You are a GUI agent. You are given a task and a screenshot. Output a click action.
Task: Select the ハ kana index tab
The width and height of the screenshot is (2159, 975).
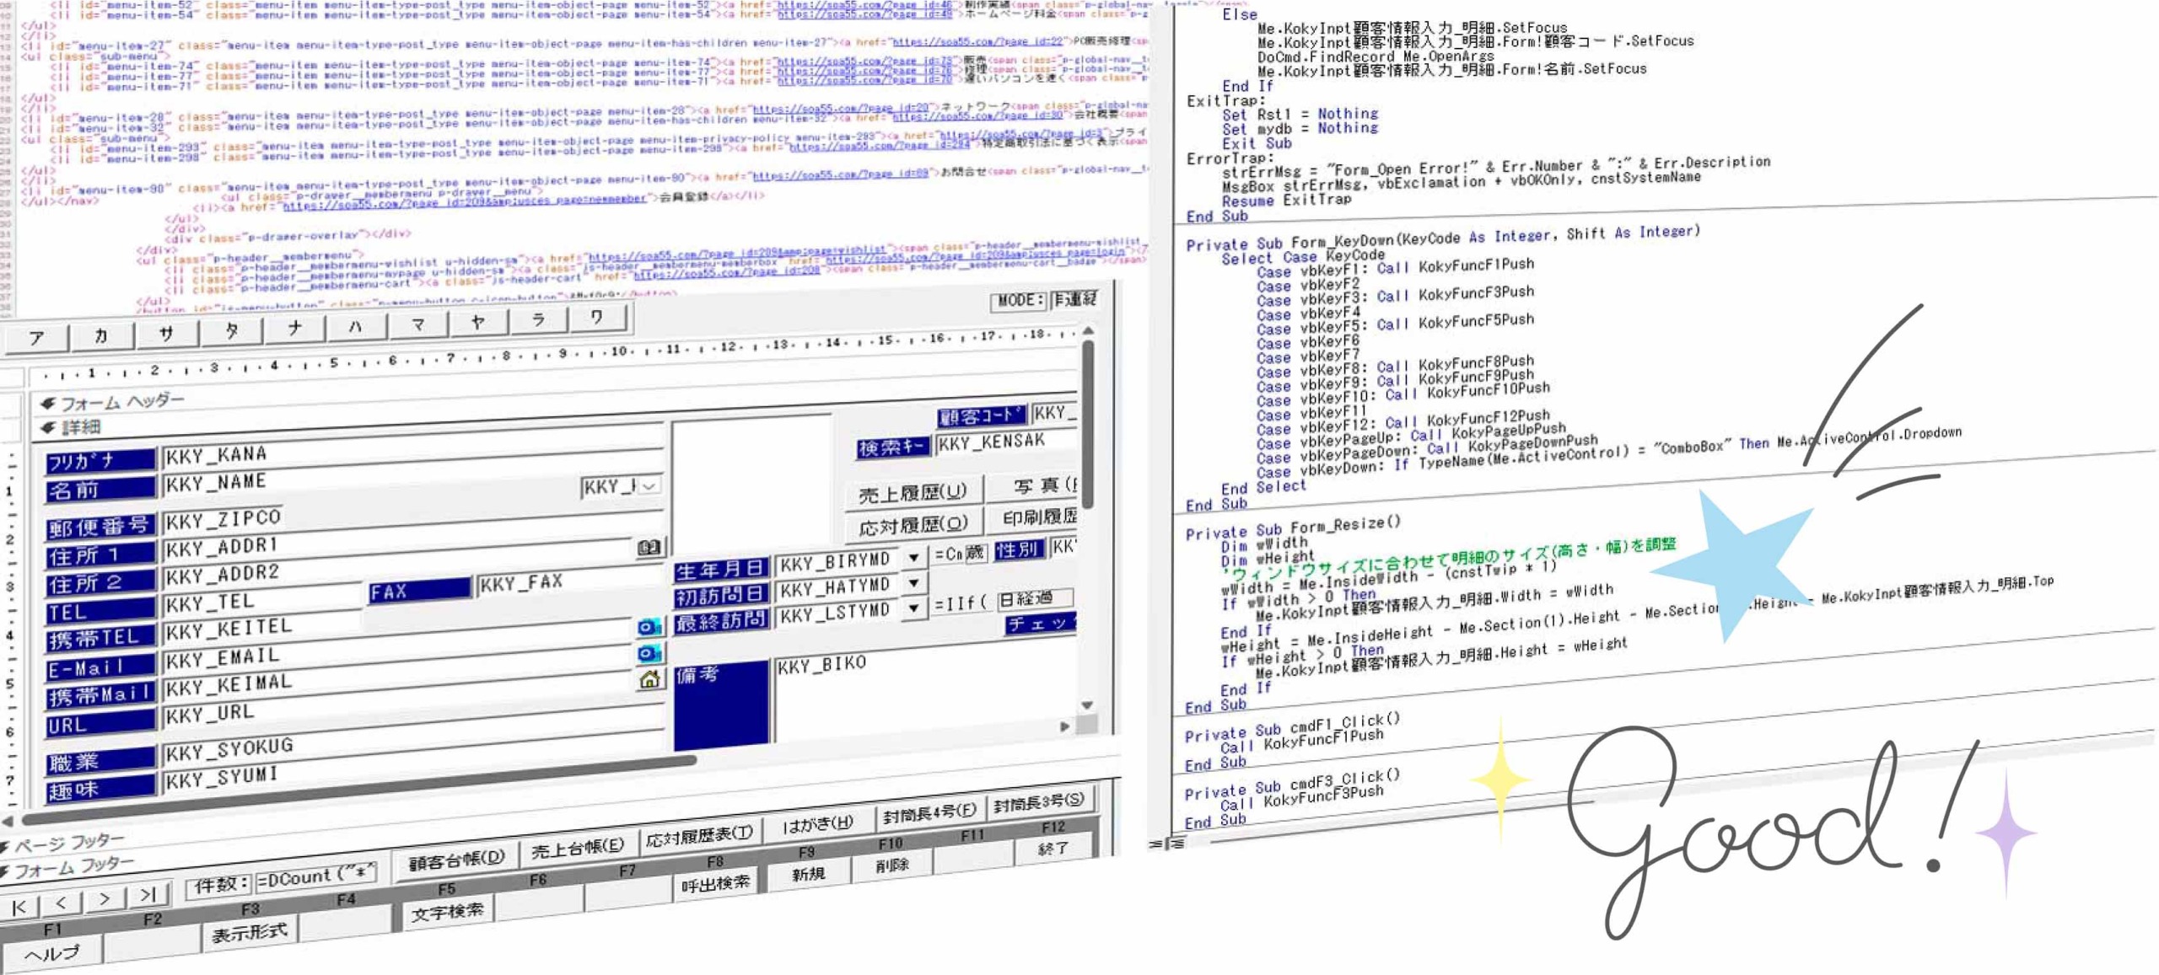coord(355,326)
